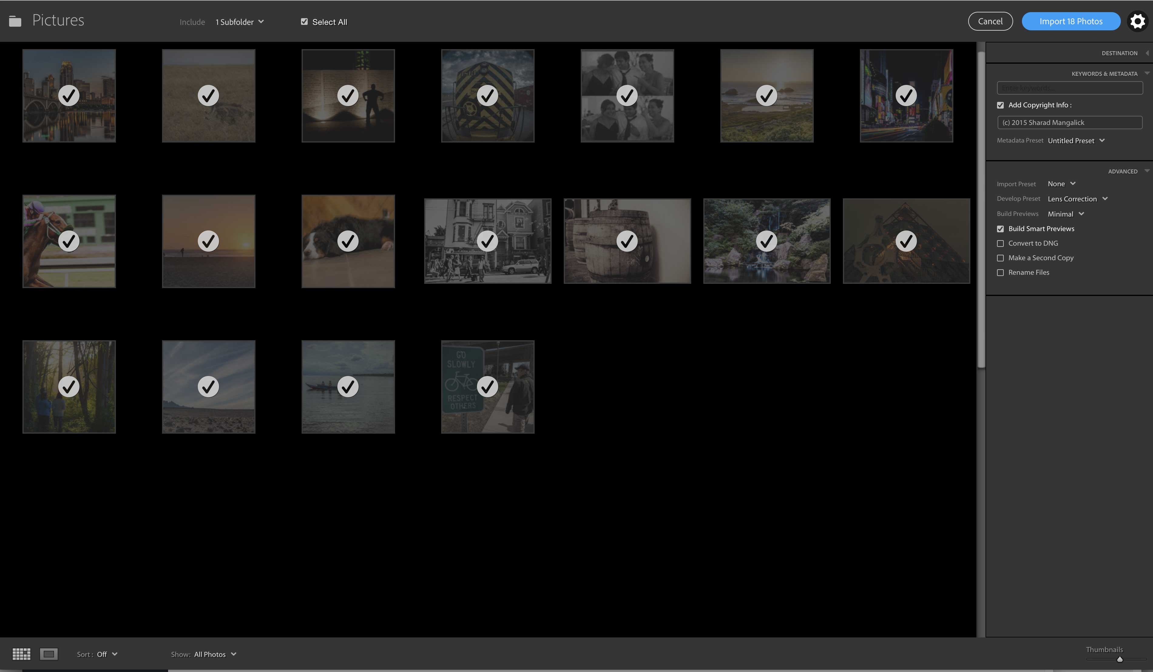Open settings gear icon
Image resolution: width=1153 pixels, height=672 pixels.
[1138, 22]
